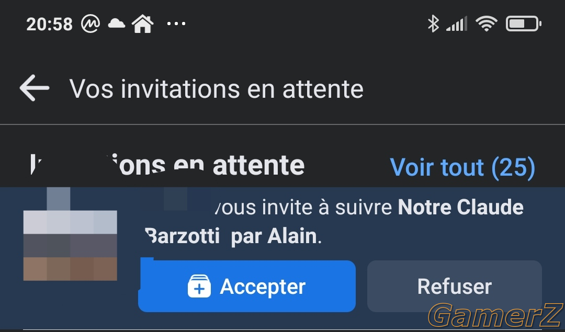Click the Refuser button
Screen dimensions: 565x332
coord(455,287)
